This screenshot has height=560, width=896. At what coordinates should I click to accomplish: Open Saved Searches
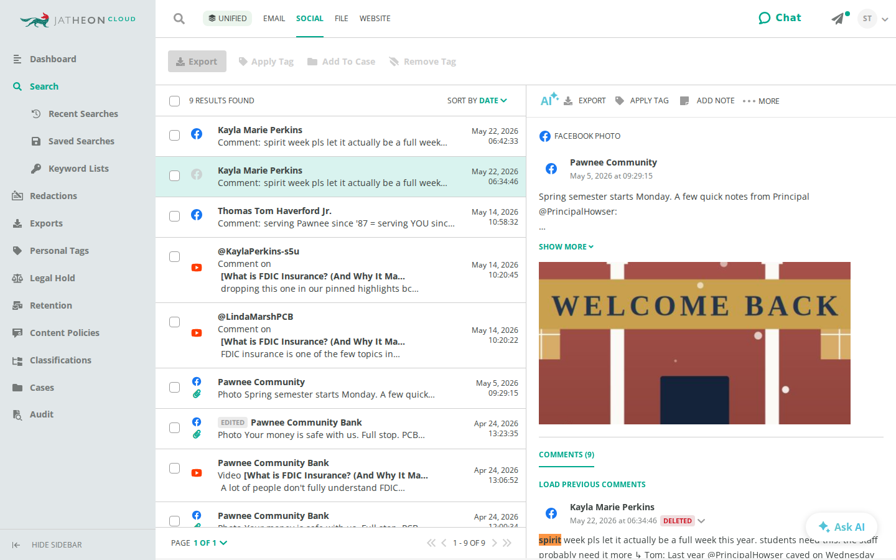pos(82,141)
